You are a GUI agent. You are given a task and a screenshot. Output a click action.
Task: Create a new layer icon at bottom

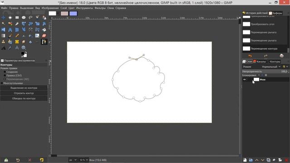(x=245, y=160)
